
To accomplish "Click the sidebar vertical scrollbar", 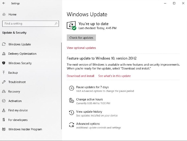I will coord(61,86).
